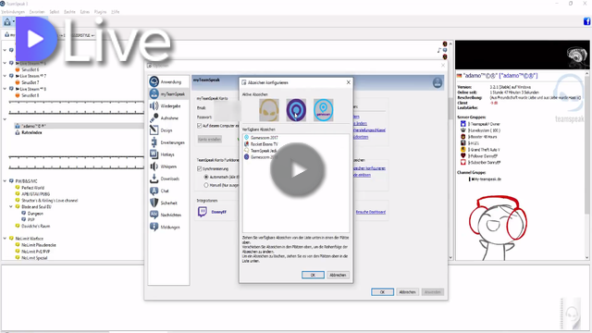The height and width of the screenshot is (333, 592).
Task: Select user 'Ratreindex' in the channel tree
Action: [x=31, y=132]
